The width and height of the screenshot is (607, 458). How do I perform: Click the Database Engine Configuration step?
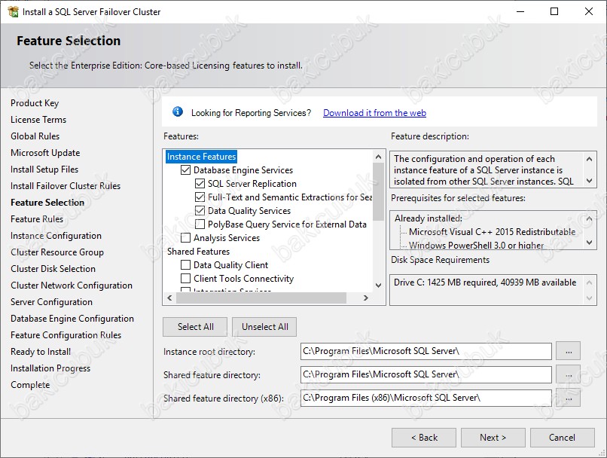tap(72, 319)
